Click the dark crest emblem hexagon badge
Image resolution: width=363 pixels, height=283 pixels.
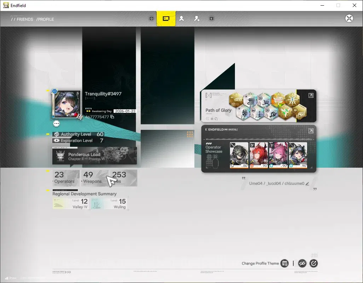[x=243, y=112]
